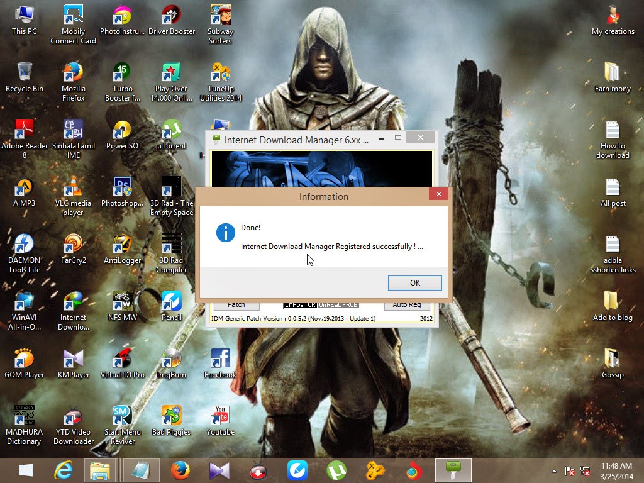Close the Information dialog
644x483 pixels.
tap(438, 194)
